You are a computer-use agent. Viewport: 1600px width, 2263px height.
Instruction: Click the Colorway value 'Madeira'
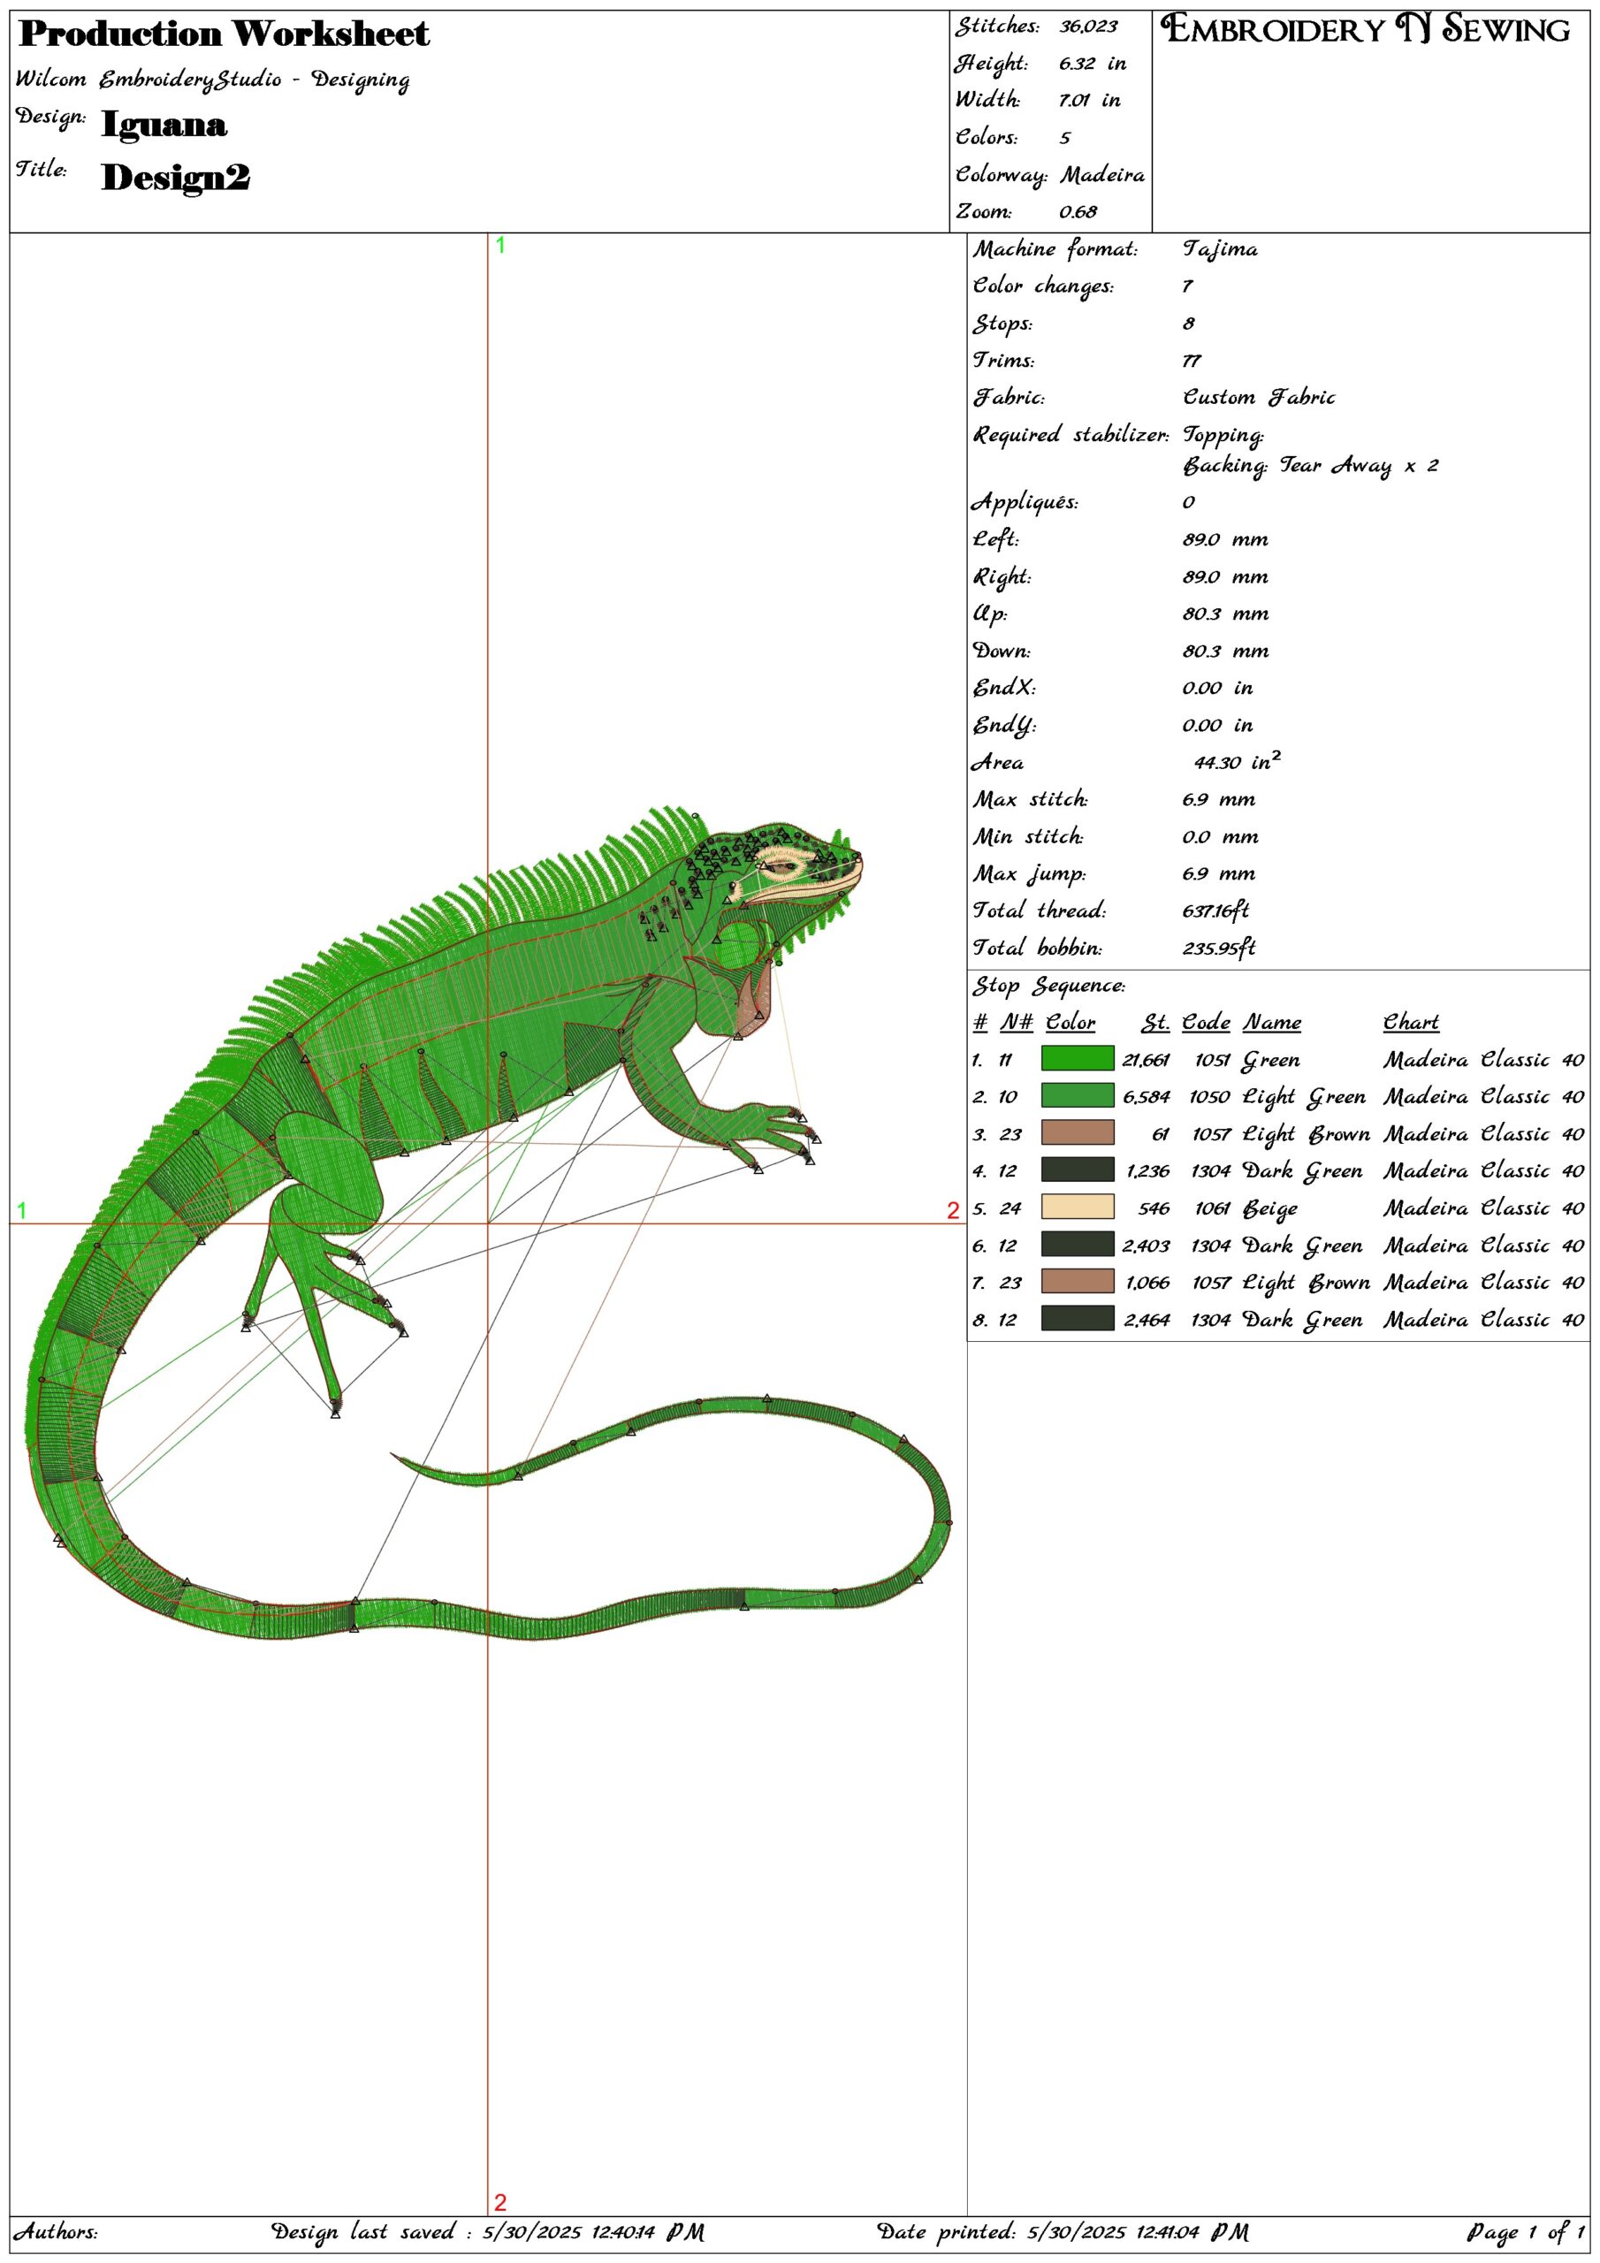click(x=1102, y=174)
